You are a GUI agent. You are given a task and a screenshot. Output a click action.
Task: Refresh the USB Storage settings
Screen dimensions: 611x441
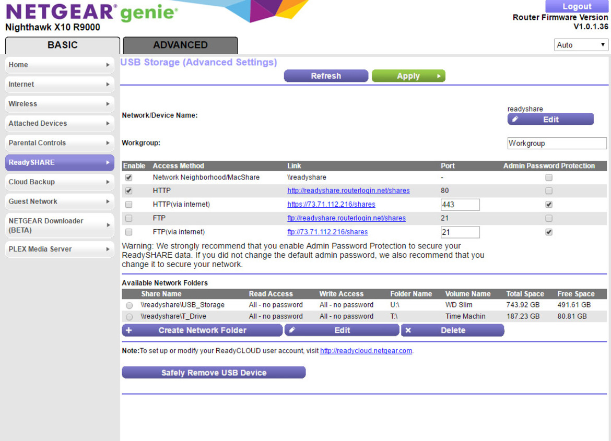[x=326, y=76]
